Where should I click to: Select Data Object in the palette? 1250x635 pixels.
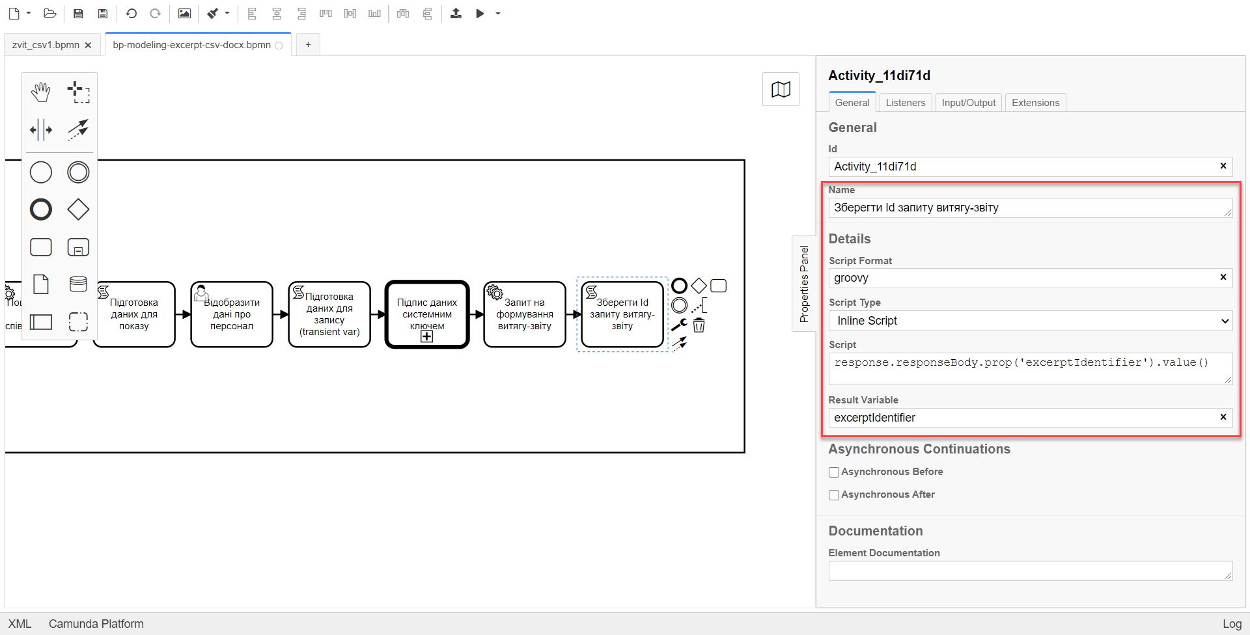click(x=41, y=284)
